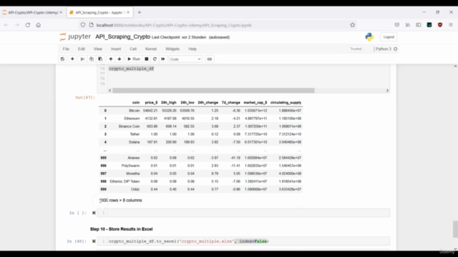Image resolution: width=458 pixels, height=257 pixels.
Task: Click the empty In [ ] code cell
Action: 248,213
